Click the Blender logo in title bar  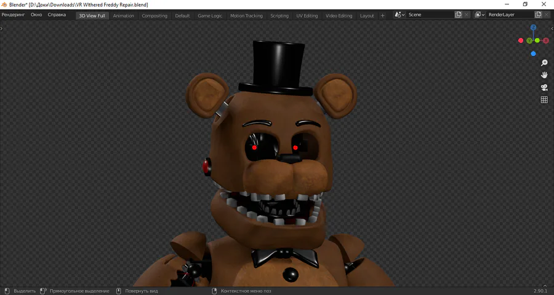pyautogui.click(x=4, y=4)
